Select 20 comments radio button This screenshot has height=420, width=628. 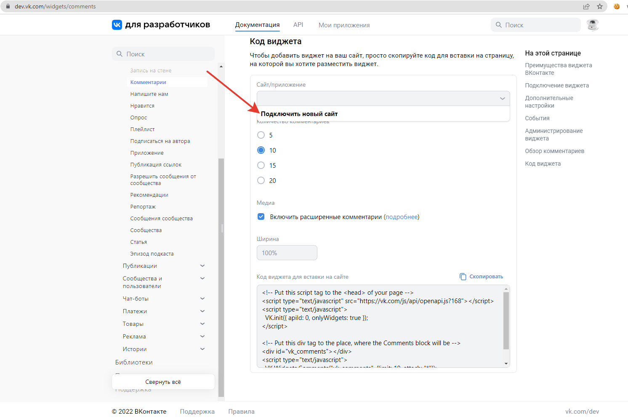(x=261, y=180)
